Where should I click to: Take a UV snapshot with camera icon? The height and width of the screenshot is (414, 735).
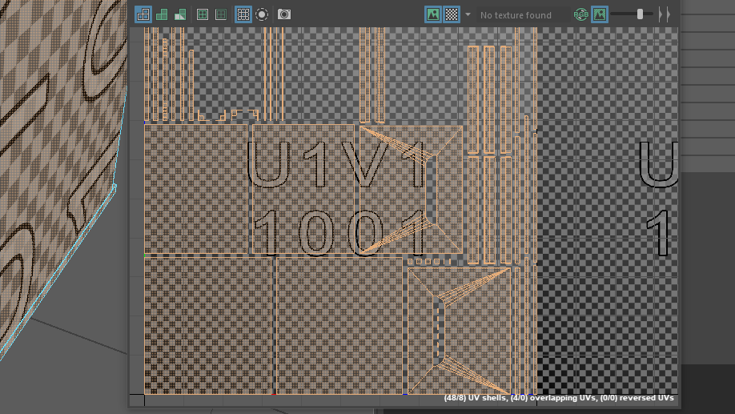pos(284,14)
